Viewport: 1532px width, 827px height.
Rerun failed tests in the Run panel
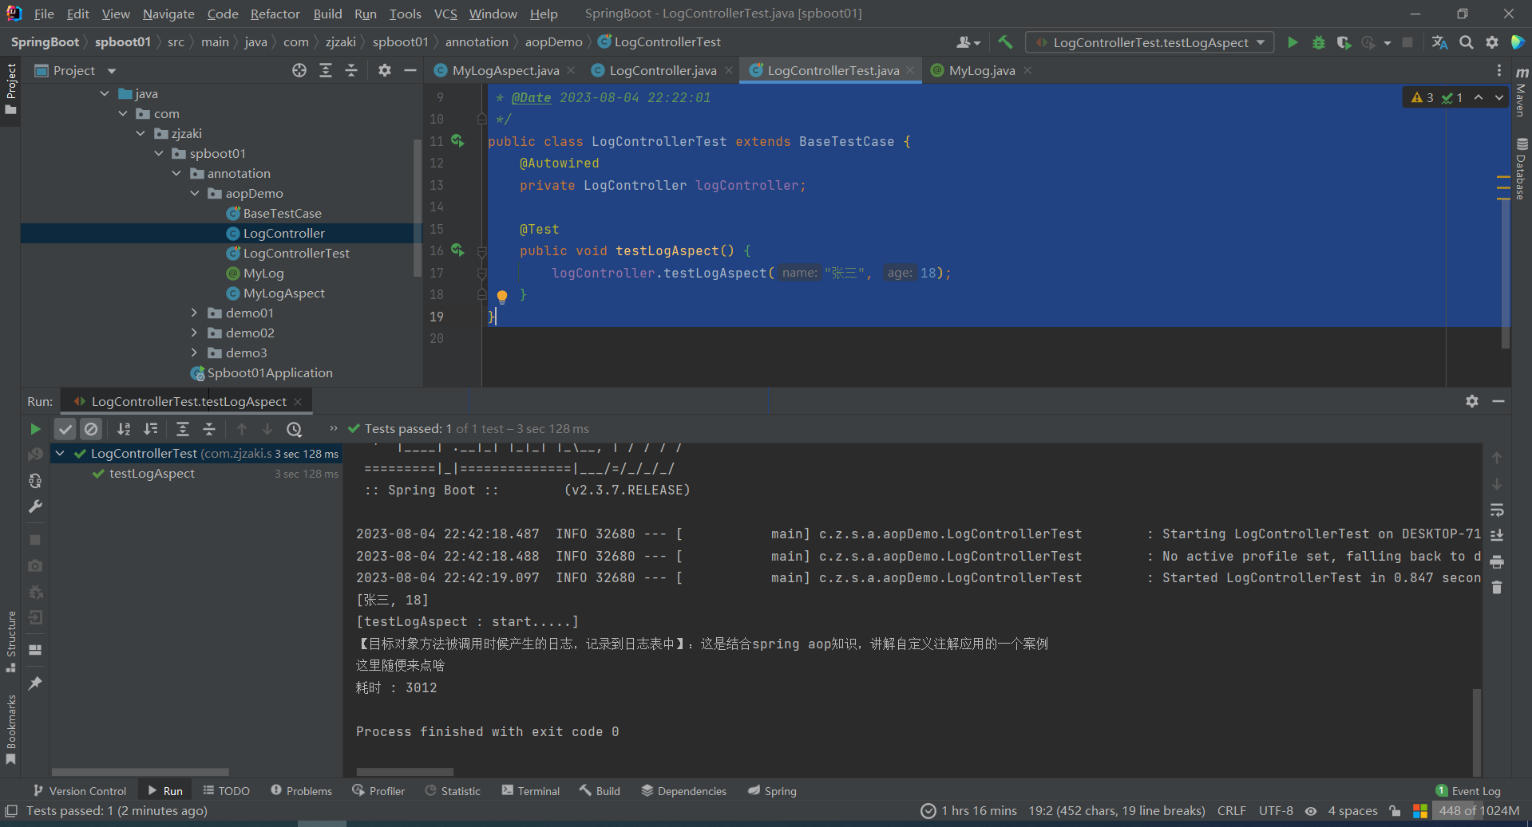(x=35, y=455)
